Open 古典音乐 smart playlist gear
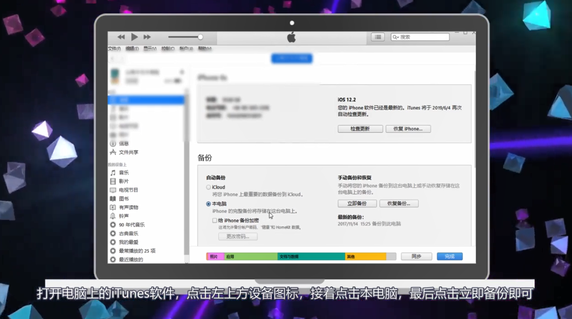This screenshot has height=319, width=572. coord(113,233)
